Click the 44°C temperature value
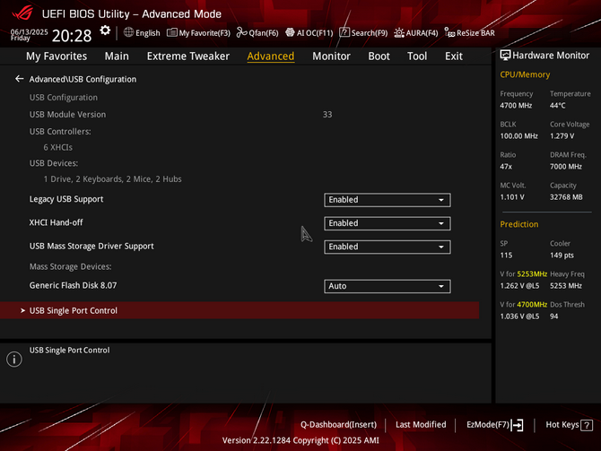This screenshot has height=451, width=601. pyautogui.click(x=557, y=106)
